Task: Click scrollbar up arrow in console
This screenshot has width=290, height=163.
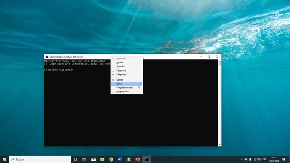Action: [x=220, y=61]
